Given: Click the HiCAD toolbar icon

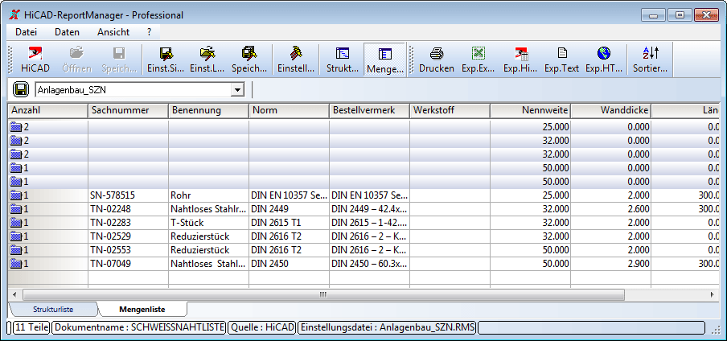Looking at the screenshot, I should pyautogui.click(x=35, y=53).
